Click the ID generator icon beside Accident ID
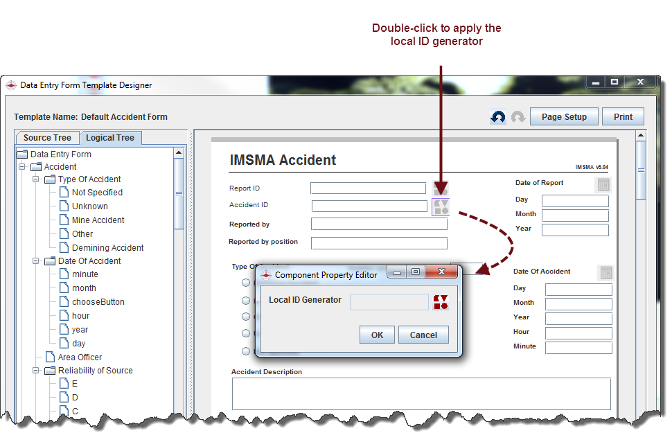672x442 pixels. tap(441, 206)
